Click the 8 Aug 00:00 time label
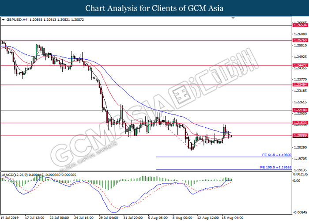This screenshot has height=221, width=309. [x=182, y=218]
